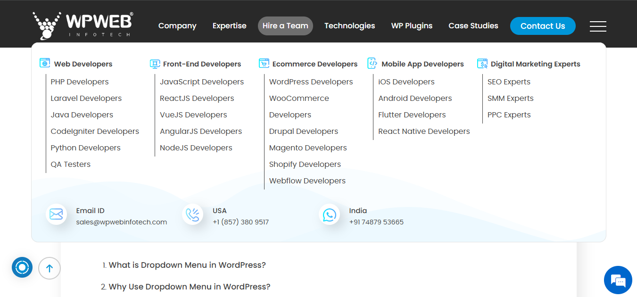This screenshot has height=297, width=637.
Task: Click the USA number +1 (857) 380 9517
Action: 240,222
